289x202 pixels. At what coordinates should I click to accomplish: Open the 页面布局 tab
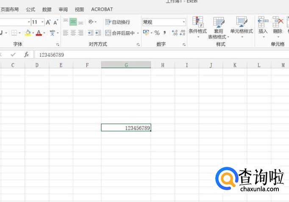pos(10,9)
